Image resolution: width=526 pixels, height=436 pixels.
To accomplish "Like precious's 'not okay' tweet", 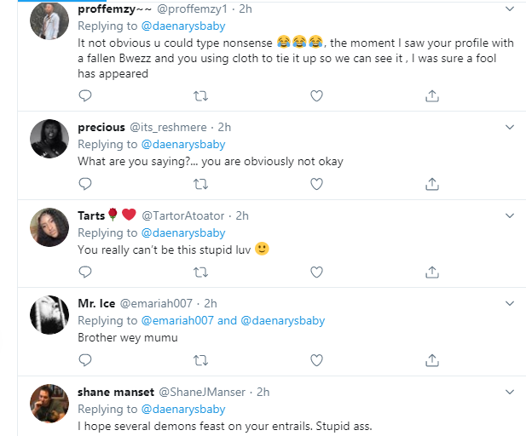I will point(316,183).
